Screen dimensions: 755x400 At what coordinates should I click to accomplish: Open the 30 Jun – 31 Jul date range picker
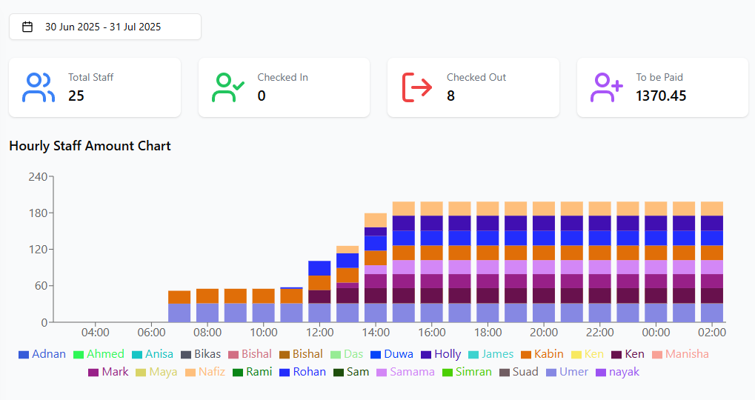[x=104, y=27]
